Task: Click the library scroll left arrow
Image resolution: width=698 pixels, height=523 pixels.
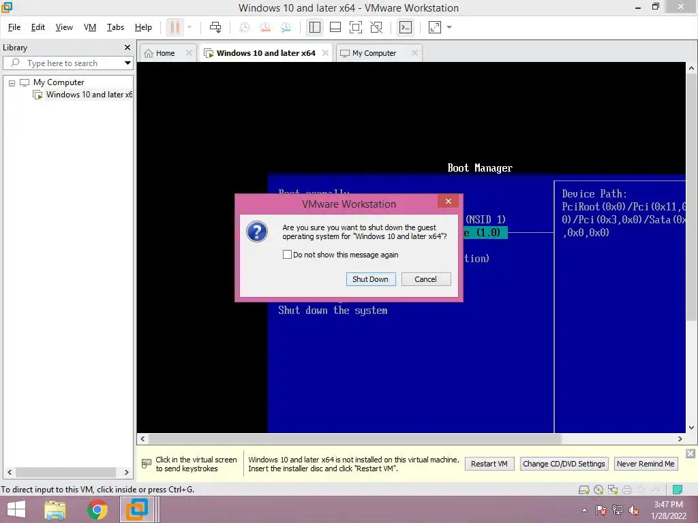Action: [10, 473]
